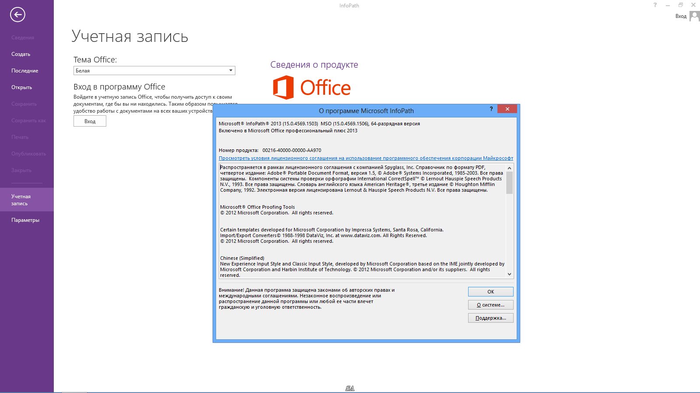
Task: Click the OK button
Action: (x=490, y=292)
